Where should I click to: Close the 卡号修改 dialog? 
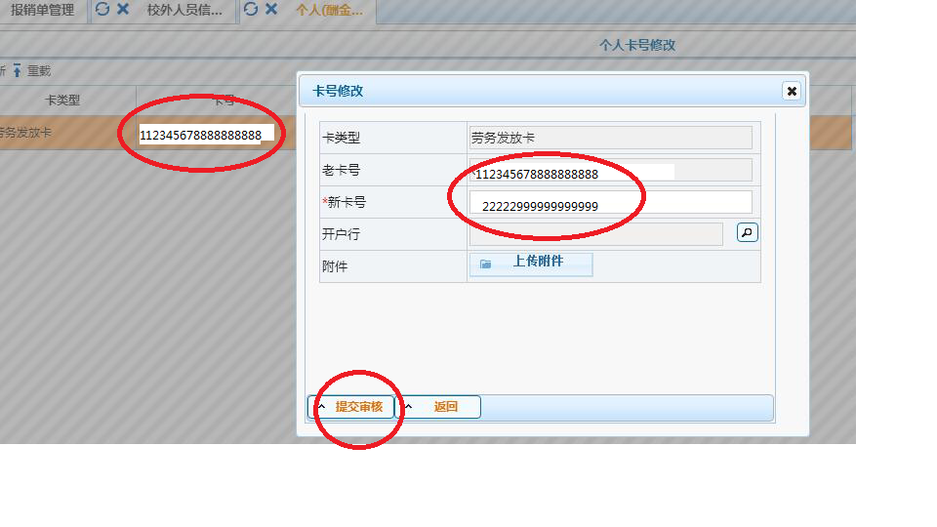coord(792,91)
